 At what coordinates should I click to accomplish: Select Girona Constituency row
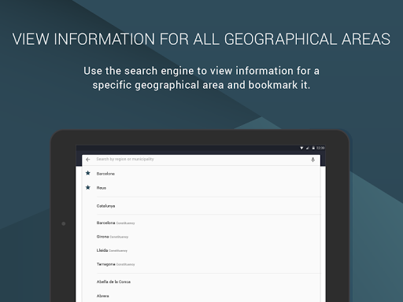coord(201,237)
